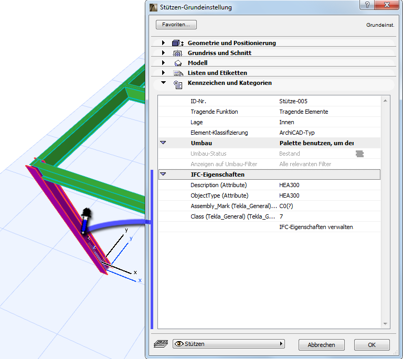Open IFC-Eigenschaften verwalten link
This screenshot has width=403, height=359.
click(316, 227)
